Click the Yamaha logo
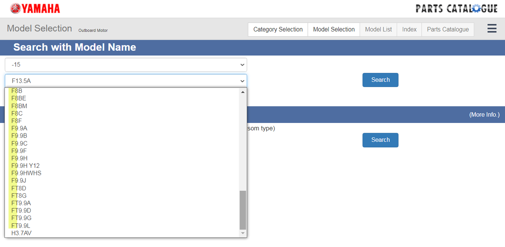Viewport: 505px width, 247px height. coord(35,8)
